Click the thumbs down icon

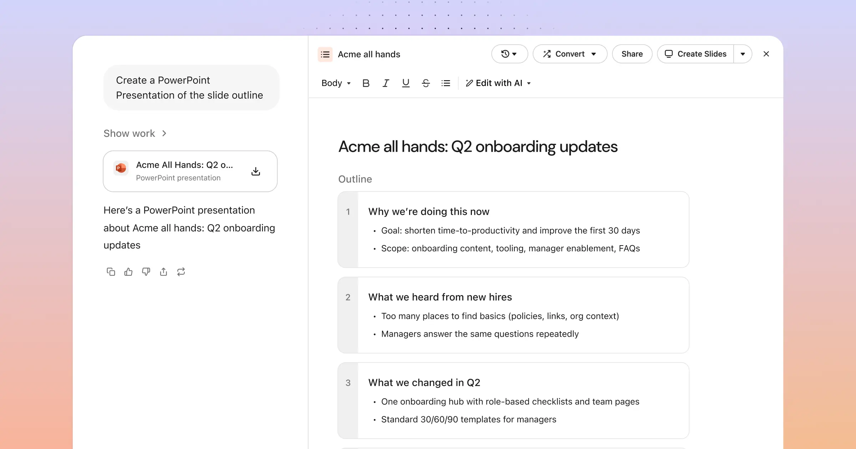(146, 272)
